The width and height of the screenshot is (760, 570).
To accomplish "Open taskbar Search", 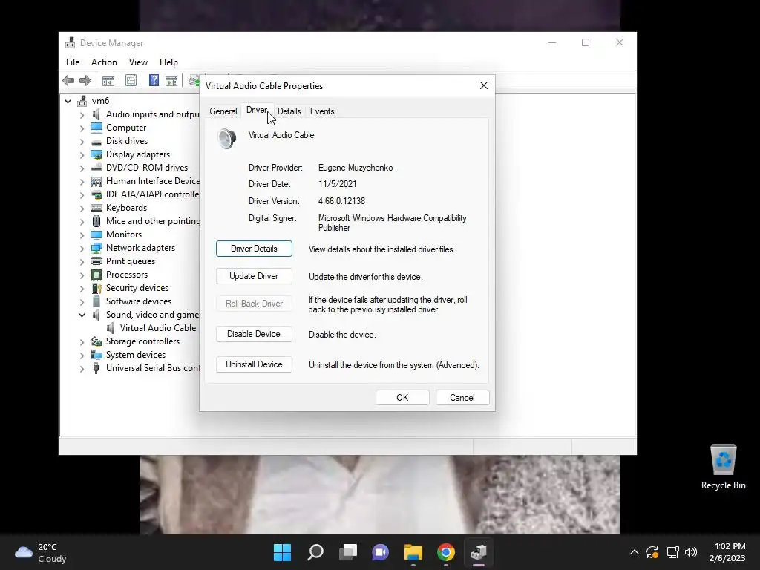I will pos(315,552).
